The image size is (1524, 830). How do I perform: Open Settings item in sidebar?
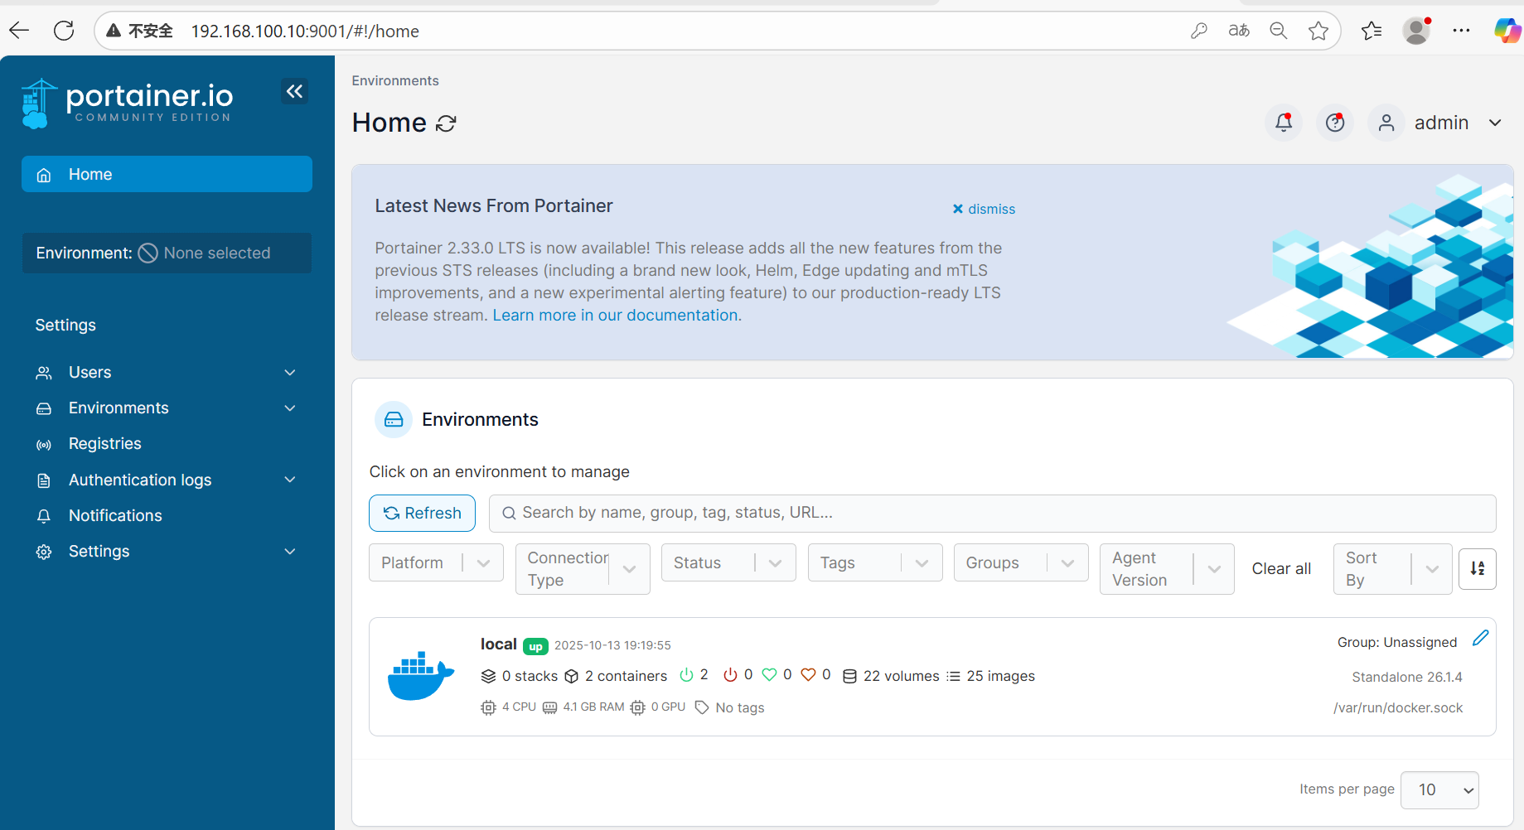[x=99, y=552]
